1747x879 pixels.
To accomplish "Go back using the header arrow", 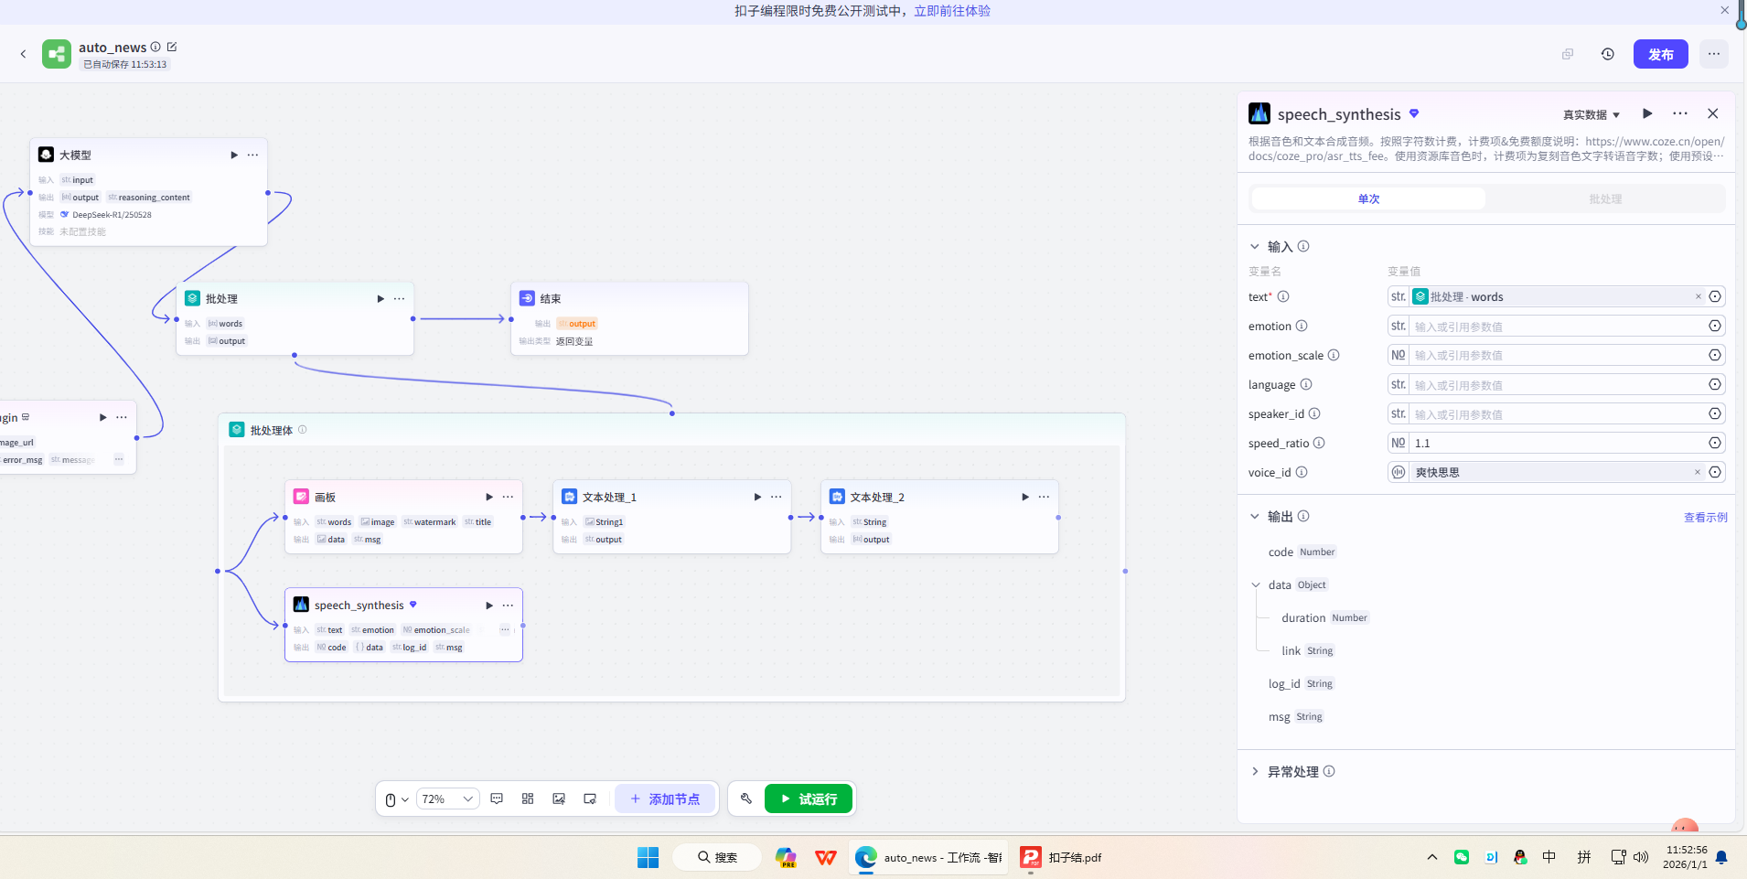I will pyautogui.click(x=23, y=54).
